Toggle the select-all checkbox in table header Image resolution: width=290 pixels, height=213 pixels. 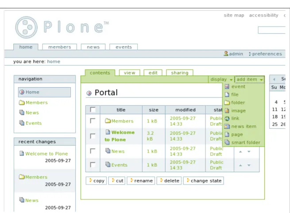[x=93, y=109]
